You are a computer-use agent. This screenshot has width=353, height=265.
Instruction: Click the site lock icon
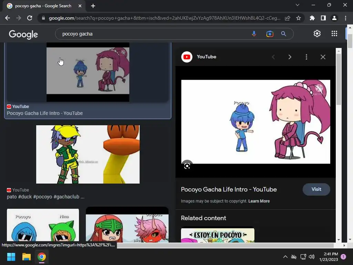click(x=43, y=18)
